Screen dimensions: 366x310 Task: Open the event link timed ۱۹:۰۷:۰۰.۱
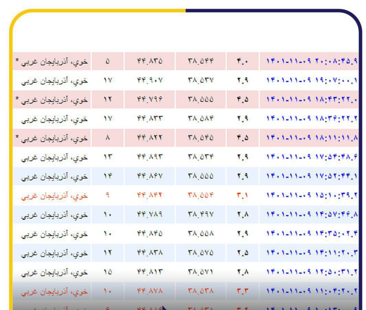(x=312, y=80)
